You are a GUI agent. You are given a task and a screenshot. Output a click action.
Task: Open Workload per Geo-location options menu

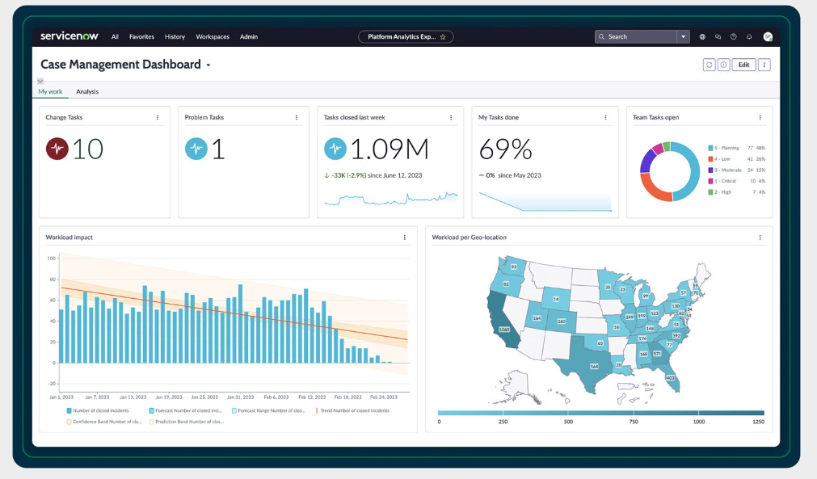pyautogui.click(x=760, y=237)
